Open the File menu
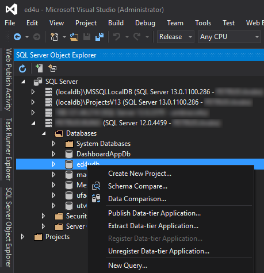 pos(10,23)
